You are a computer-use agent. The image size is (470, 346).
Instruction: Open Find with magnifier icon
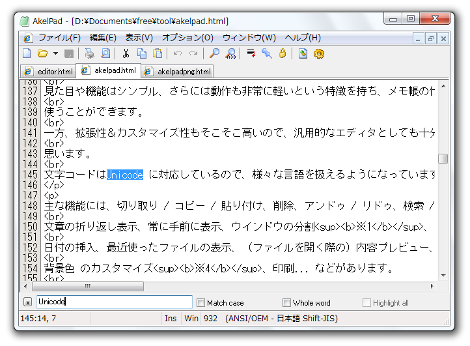[214, 53]
